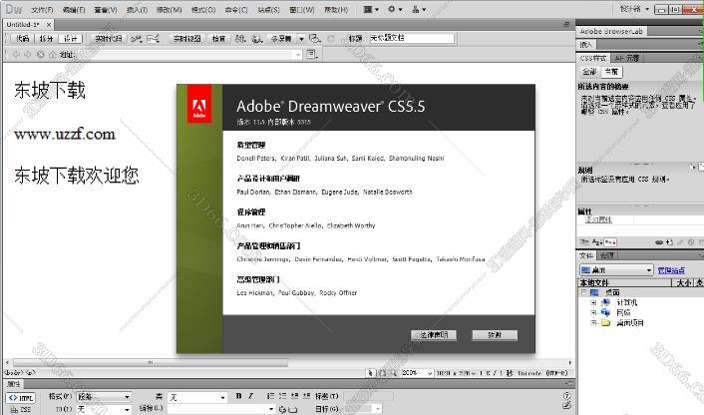The image size is (704, 415).
Task: Open the layout workspace icon dropdown
Action: pyautogui.click(x=370, y=9)
